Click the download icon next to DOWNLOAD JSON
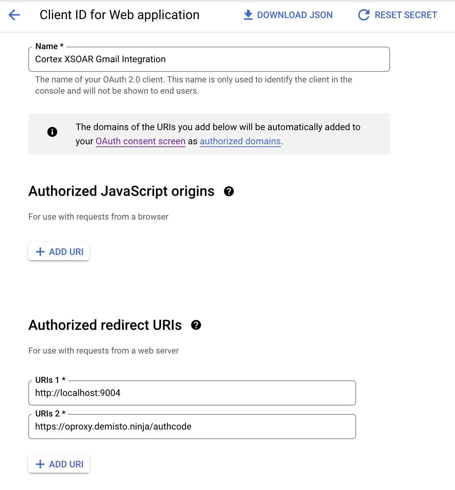 point(248,15)
